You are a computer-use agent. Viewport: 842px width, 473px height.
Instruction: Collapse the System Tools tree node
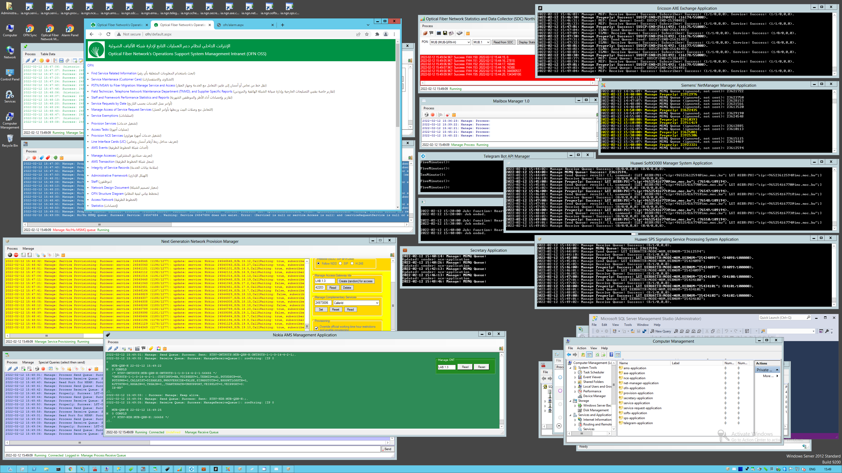(x=571, y=368)
